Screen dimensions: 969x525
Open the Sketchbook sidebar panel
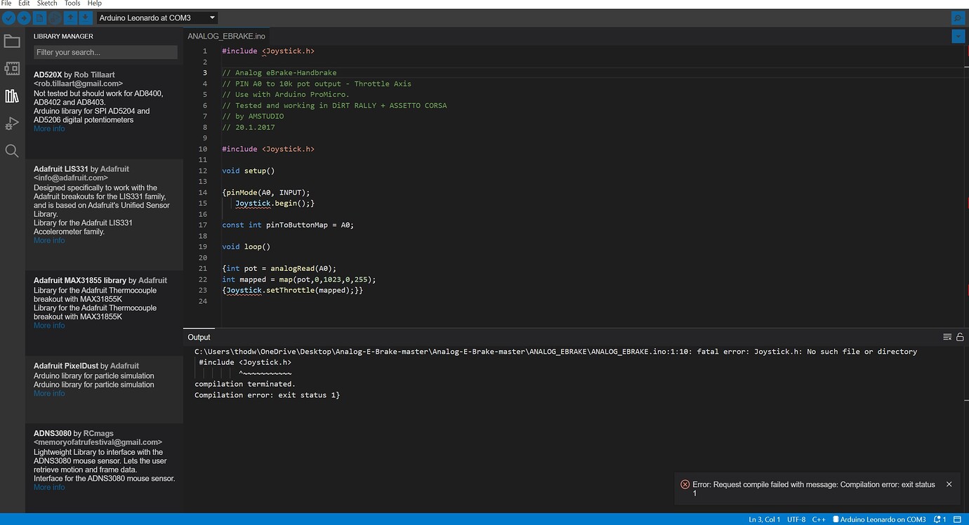tap(12, 40)
